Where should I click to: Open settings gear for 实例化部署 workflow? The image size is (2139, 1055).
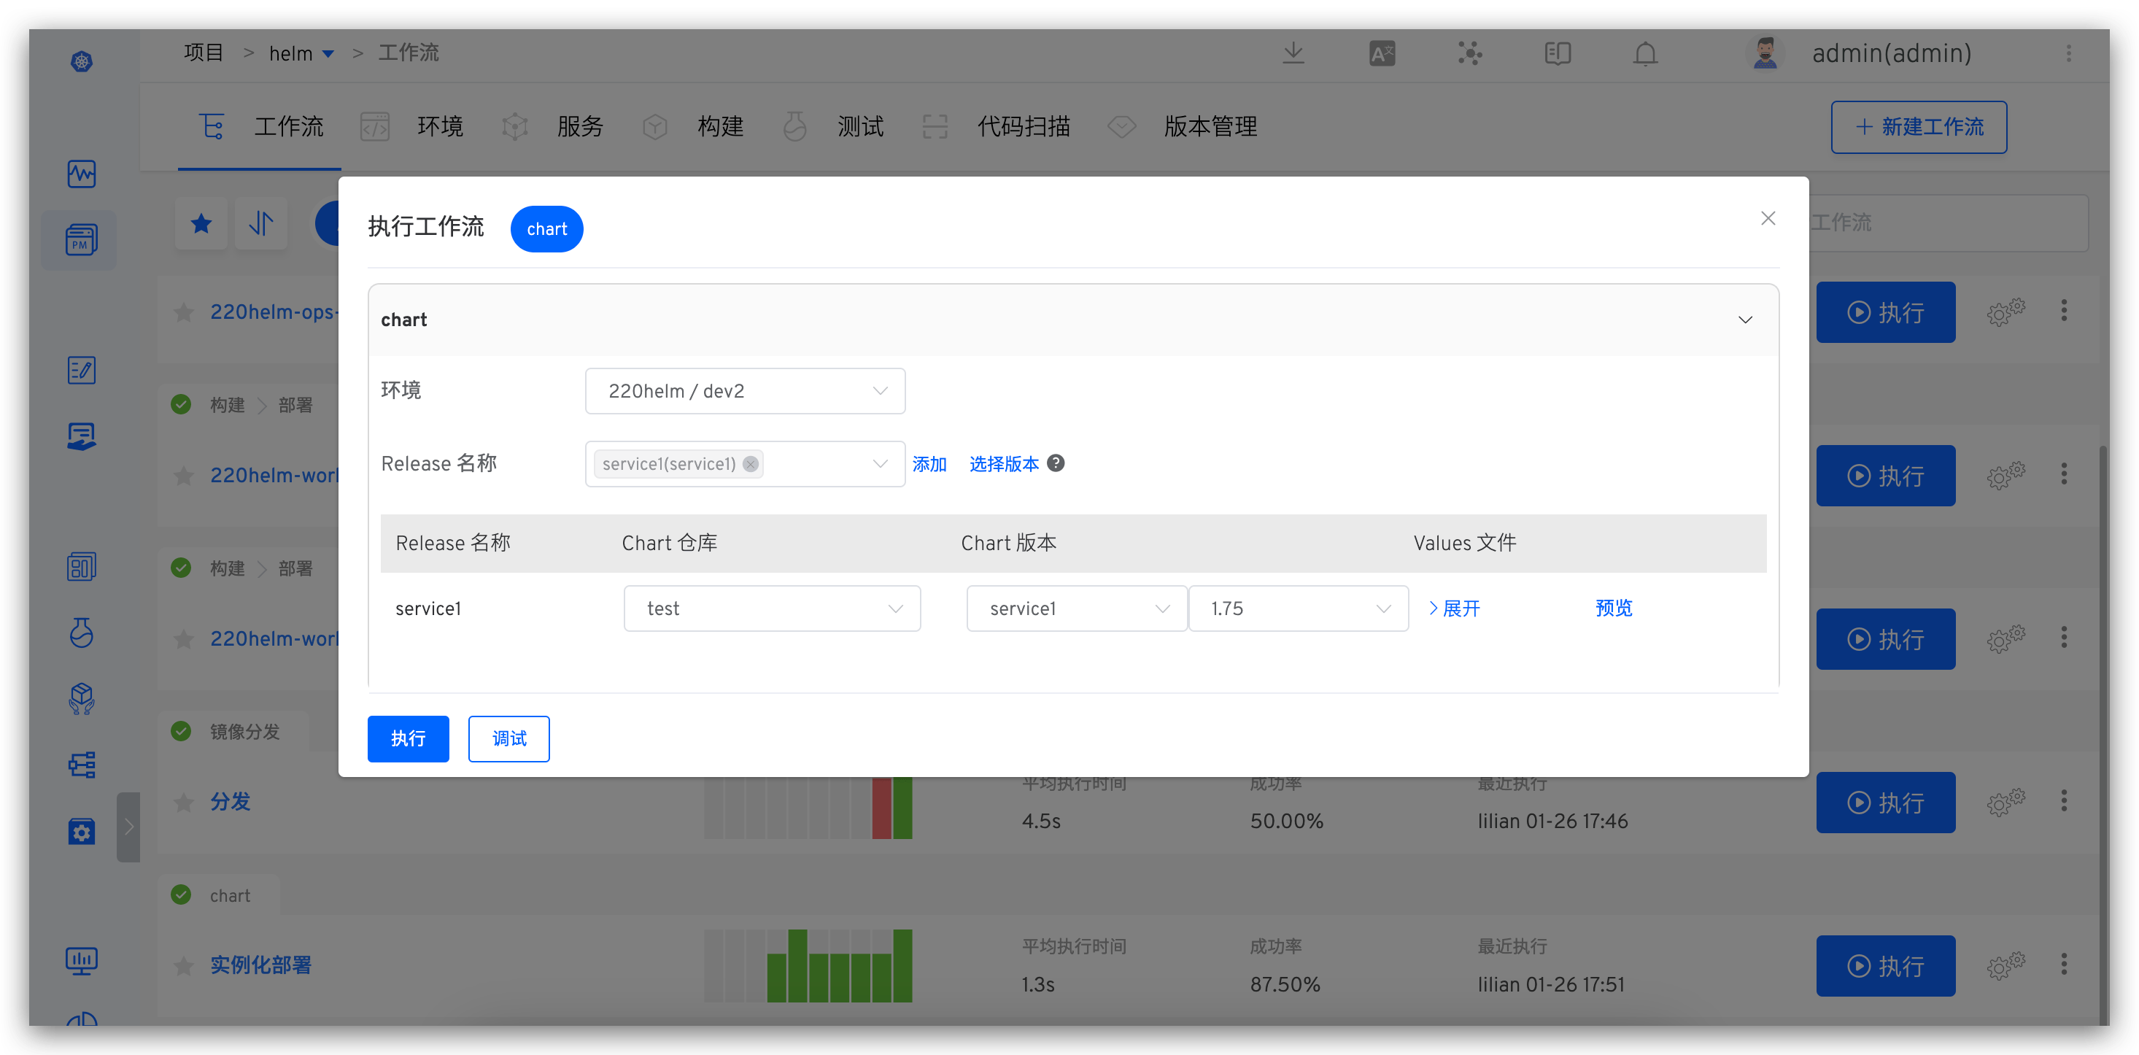click(2005, 965)
